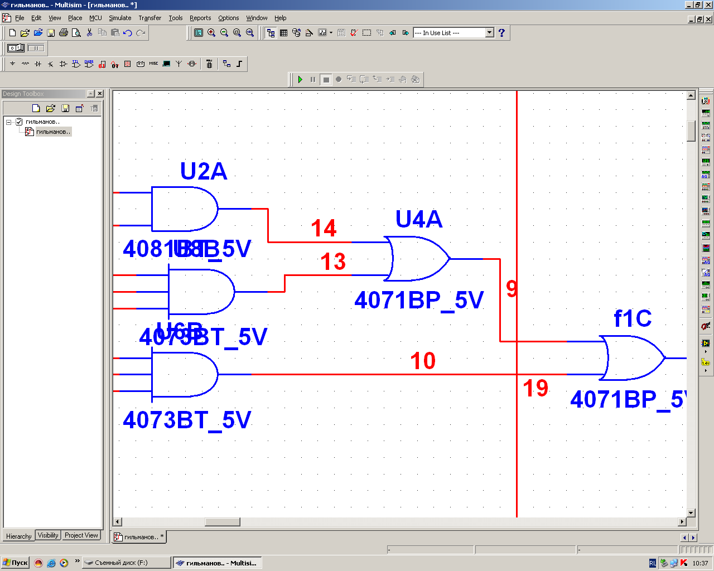
Task: Place a Basic component (resistor symbol)
Action: 25,64
